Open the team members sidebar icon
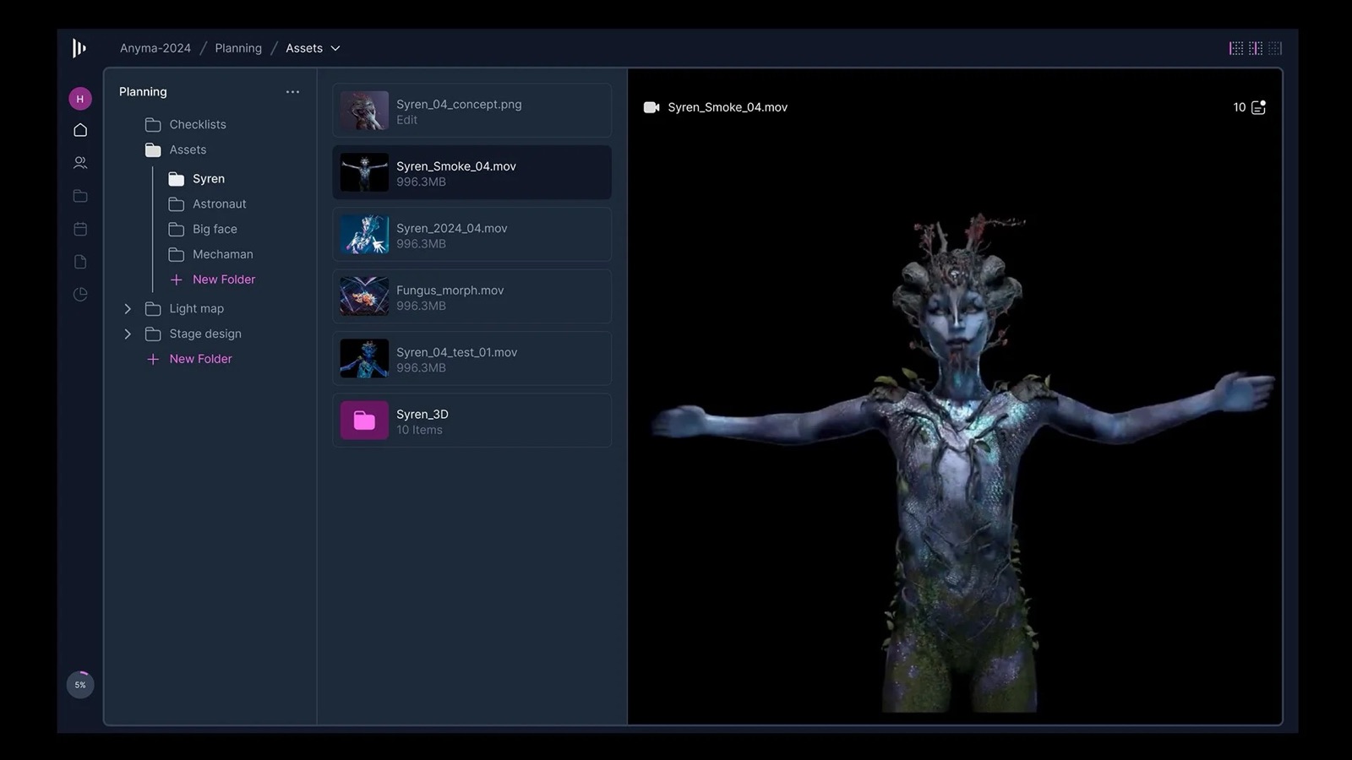 click(80, 162)
